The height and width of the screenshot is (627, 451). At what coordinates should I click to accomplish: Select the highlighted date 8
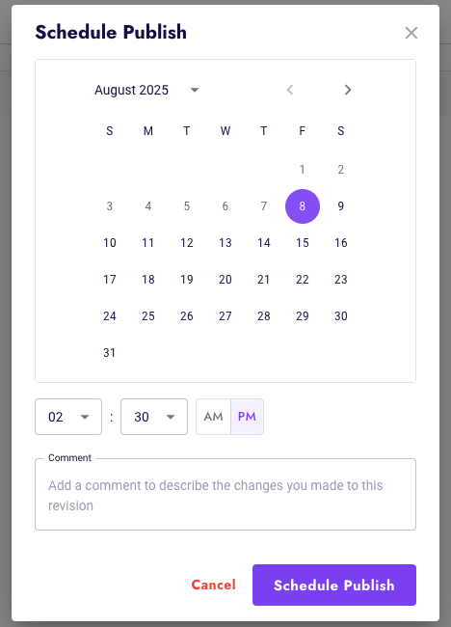tap(303, 206)
